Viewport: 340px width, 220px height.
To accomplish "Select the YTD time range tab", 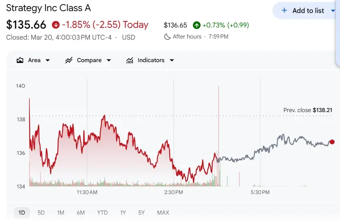I will 102,212.
